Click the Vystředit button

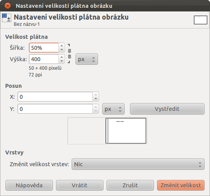coord(167,109)
